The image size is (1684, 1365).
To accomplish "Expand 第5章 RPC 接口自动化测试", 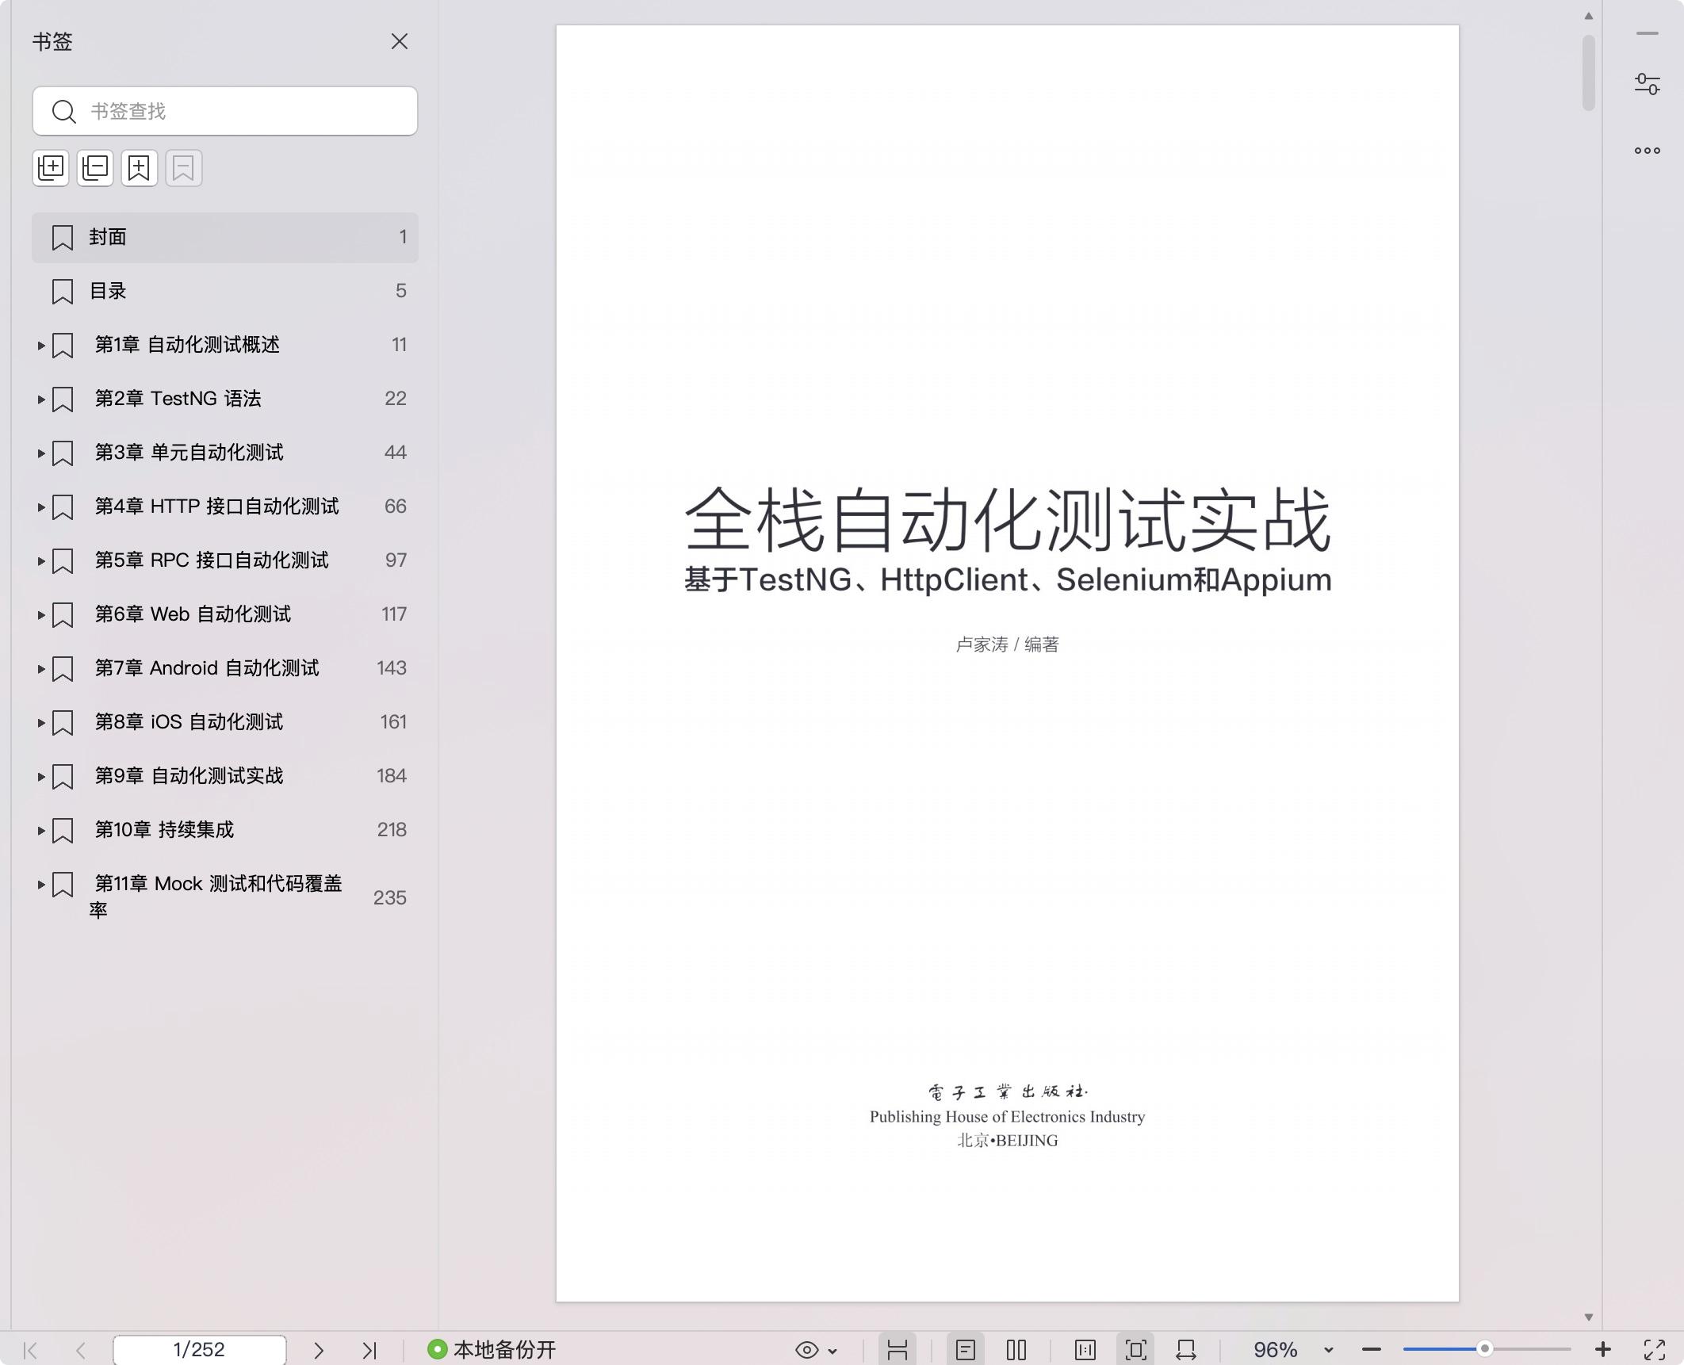I will (x=41, y=561).
